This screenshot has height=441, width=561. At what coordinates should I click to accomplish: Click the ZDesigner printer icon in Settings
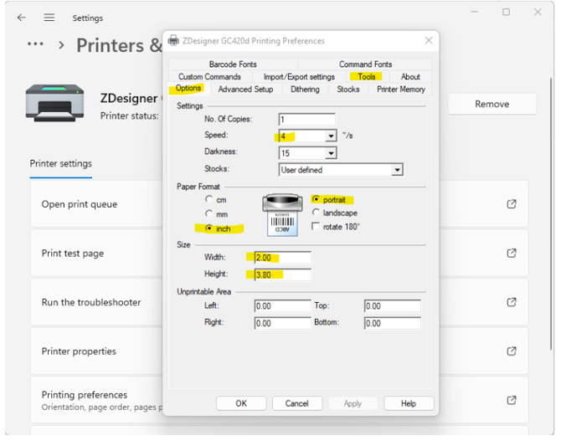point(54,103)
